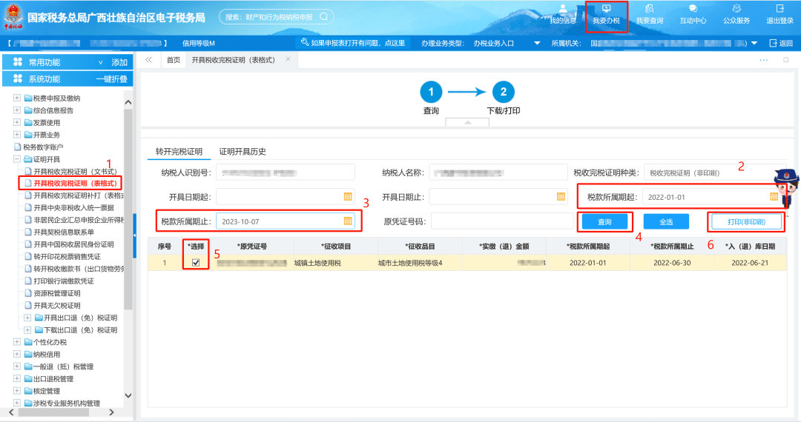
Task: Click the 打印(非印刷) button
Action: pos(746,221)
